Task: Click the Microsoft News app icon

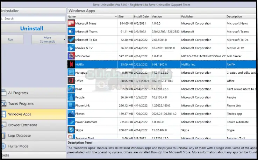Action: 71,23
